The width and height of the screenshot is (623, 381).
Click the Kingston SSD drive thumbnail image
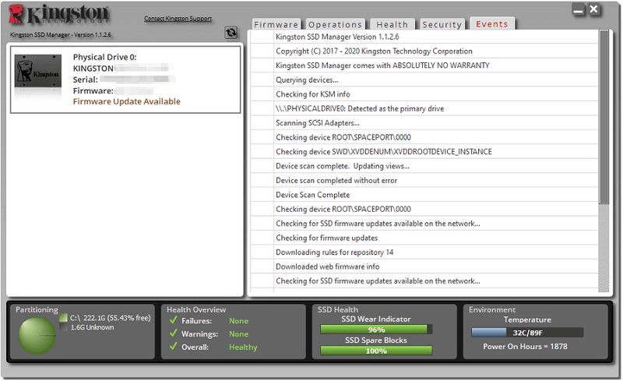[x=38, y=72]
